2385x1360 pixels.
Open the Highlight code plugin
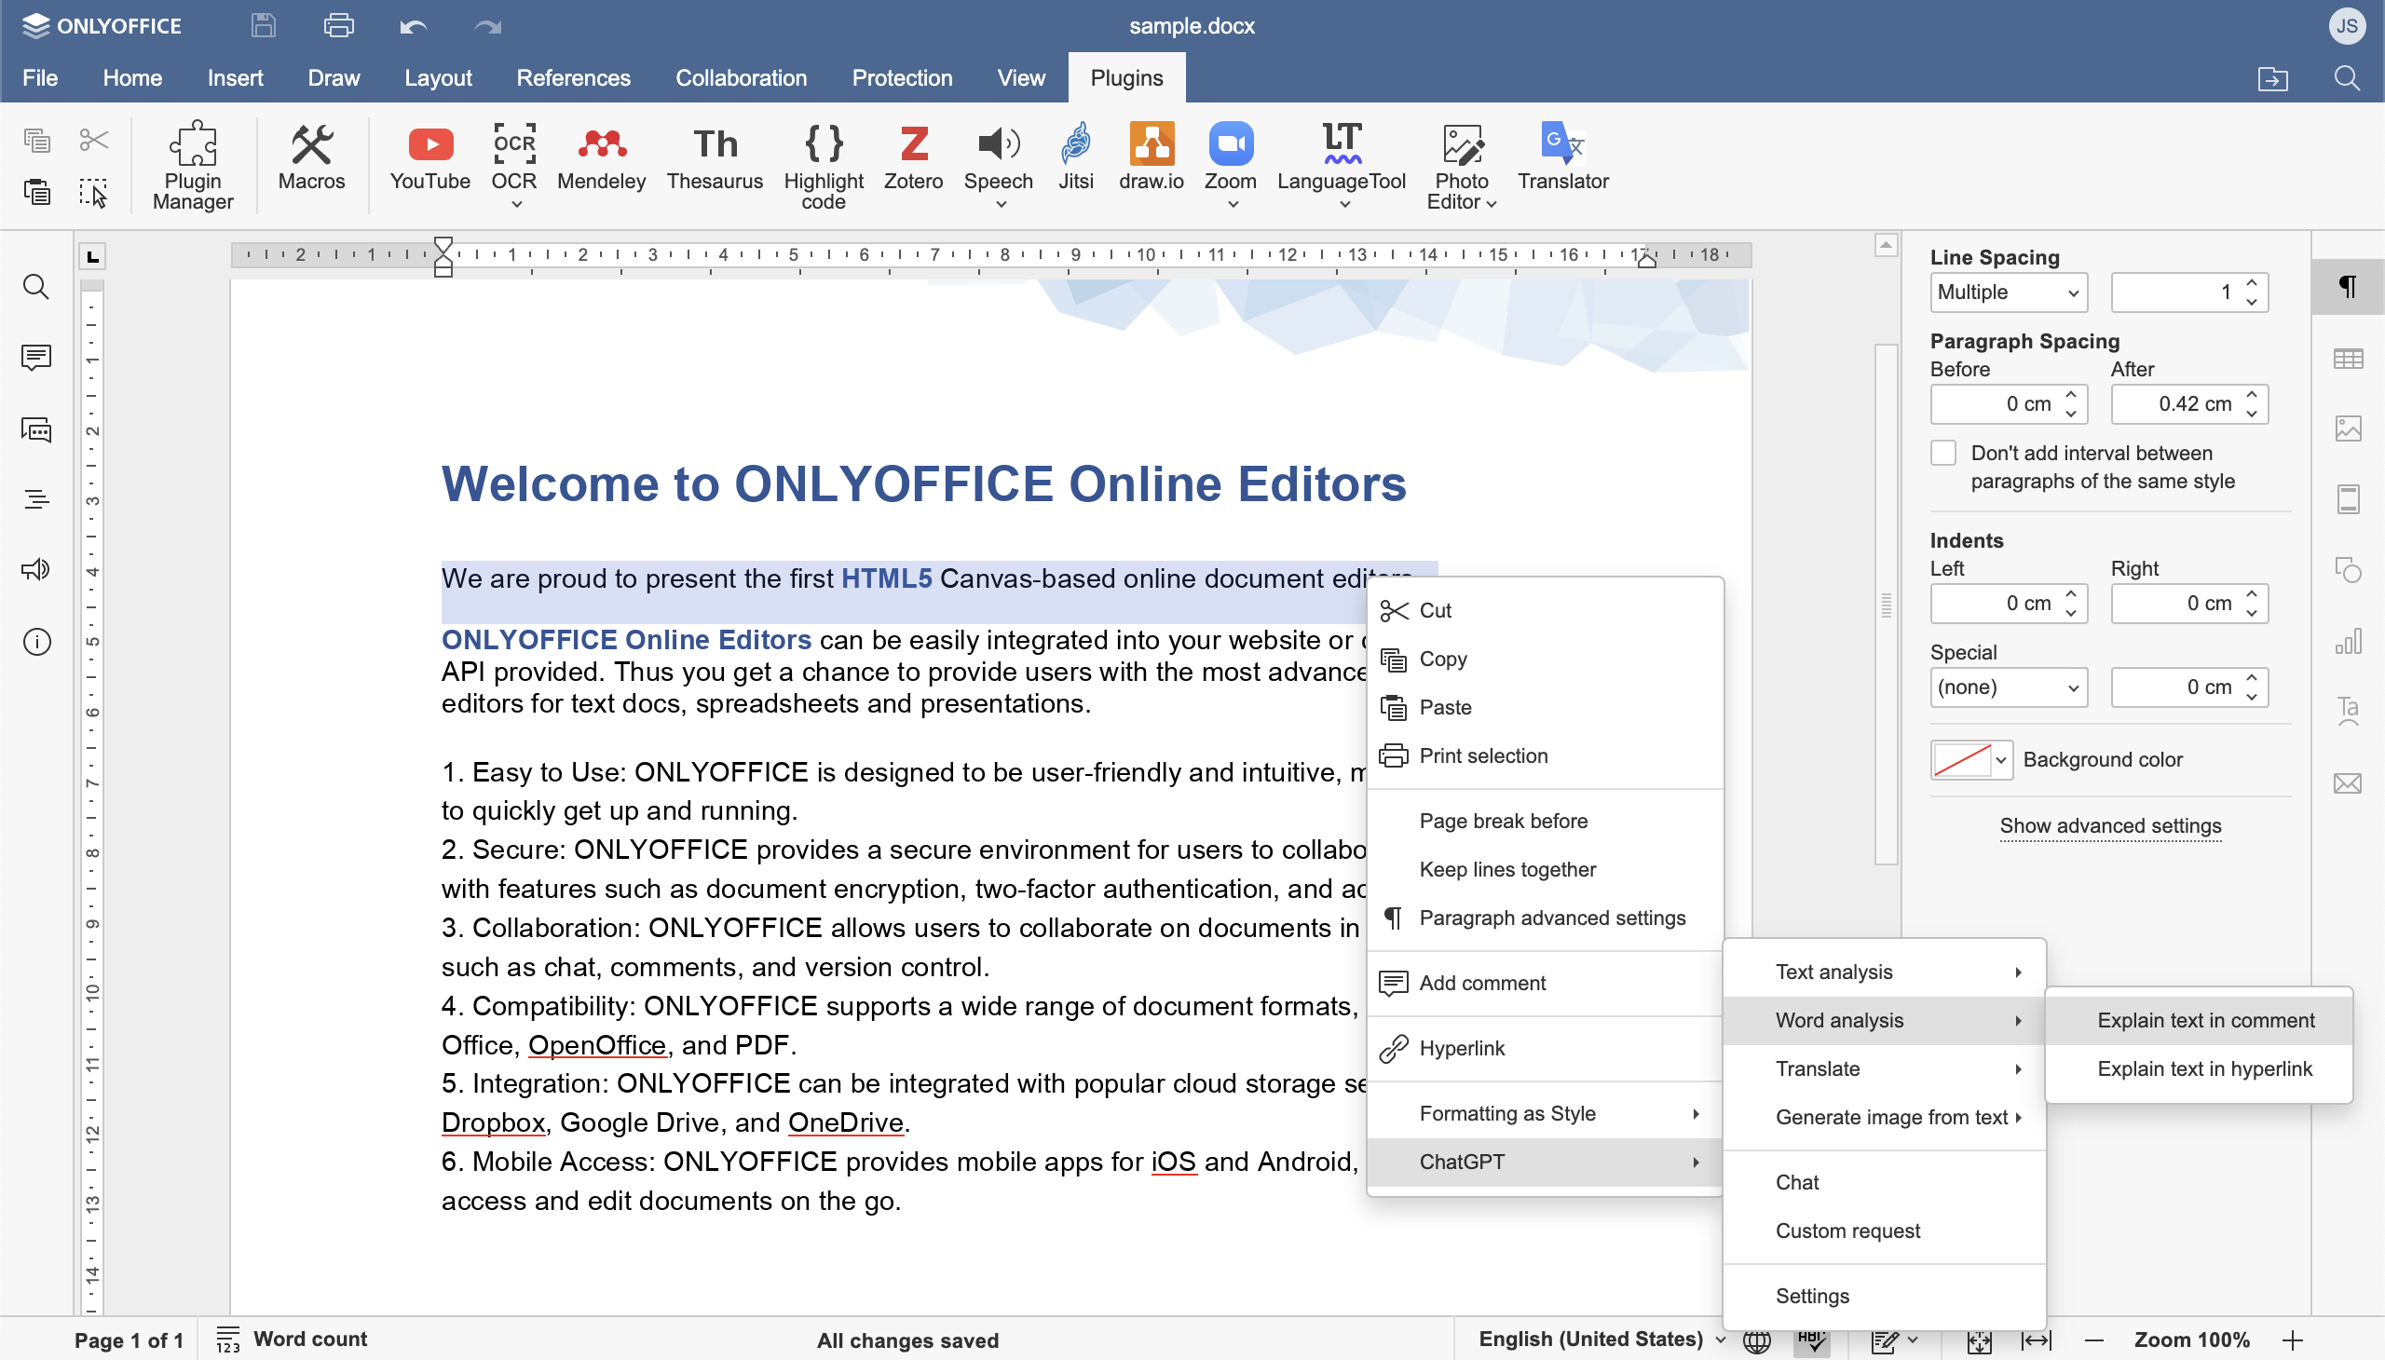point(823,165)
